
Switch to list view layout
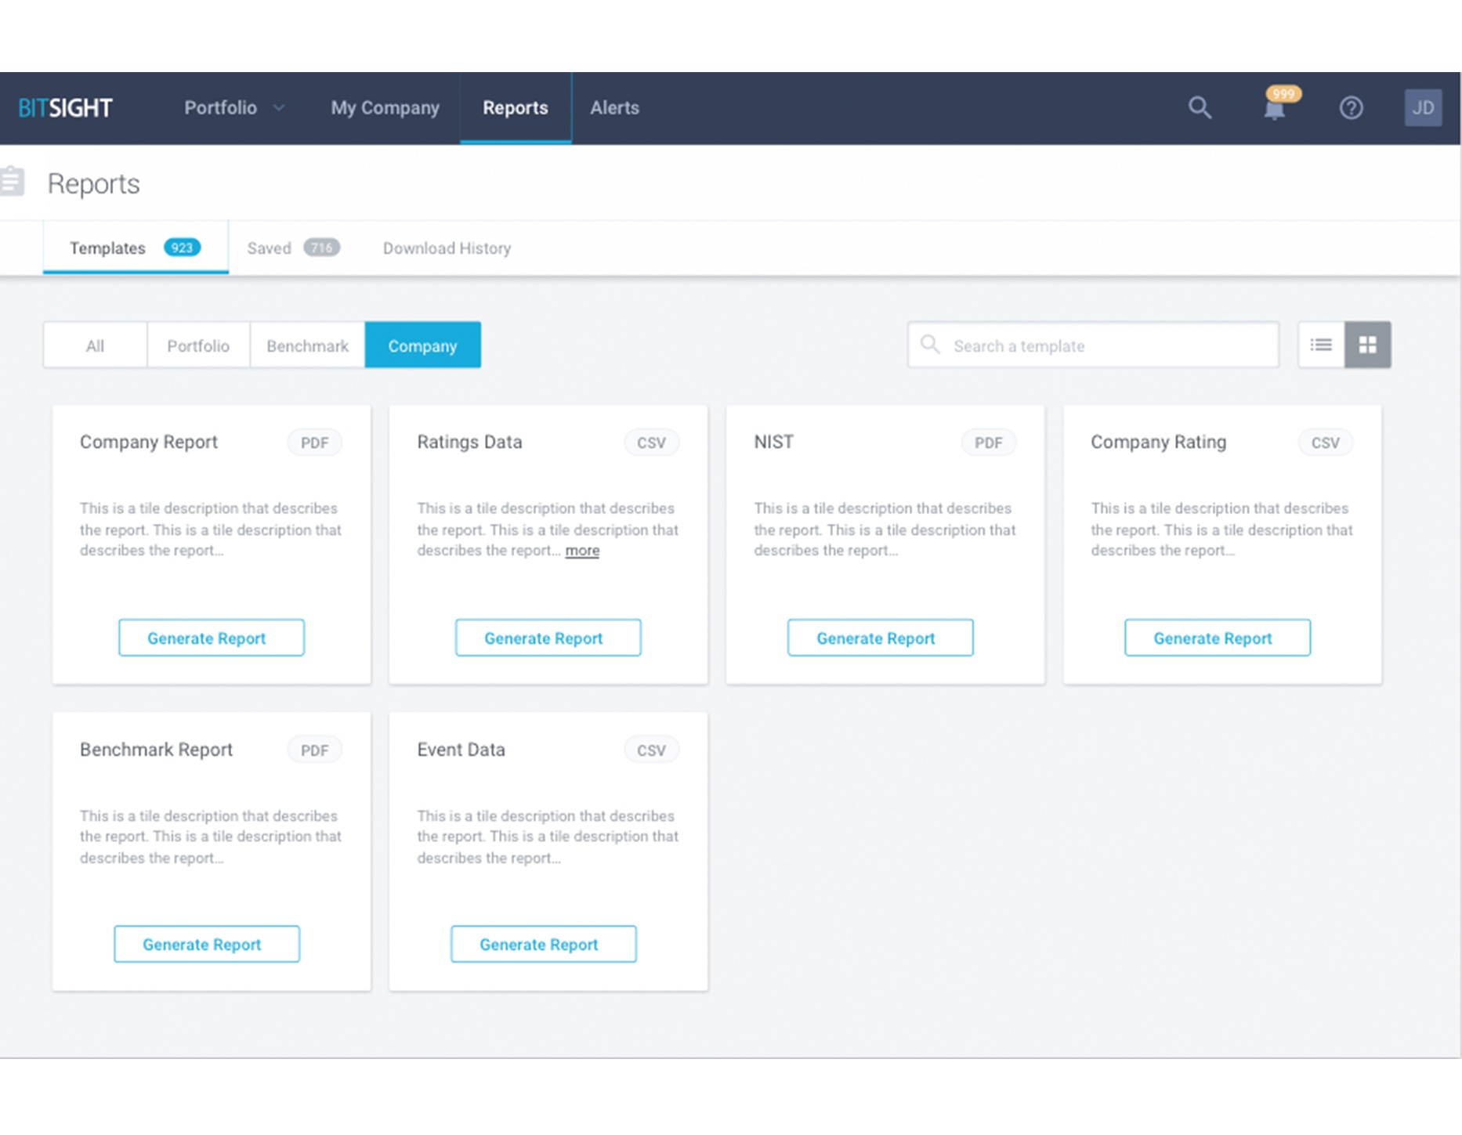1321,345
